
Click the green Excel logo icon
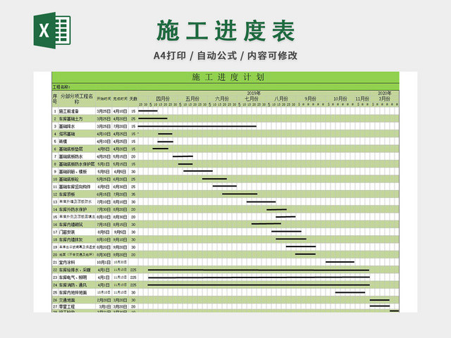pos(52,30)
